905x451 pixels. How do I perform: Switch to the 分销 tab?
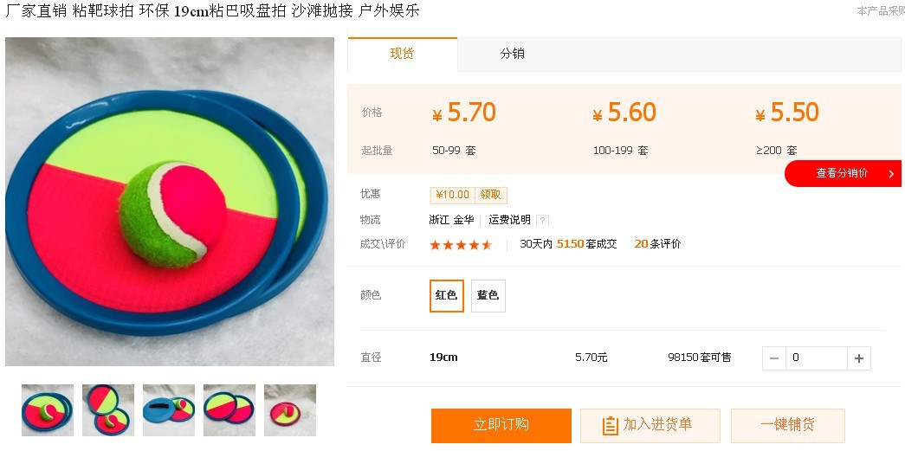click(x=512, y=54)
